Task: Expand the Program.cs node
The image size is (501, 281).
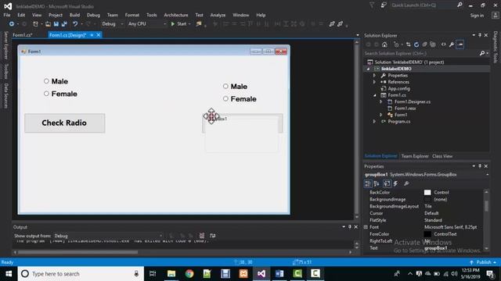Action: (374, 122)
